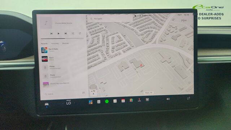Tap the driver profile name in the status bar
231x130 pixels.
coord(145,16)
